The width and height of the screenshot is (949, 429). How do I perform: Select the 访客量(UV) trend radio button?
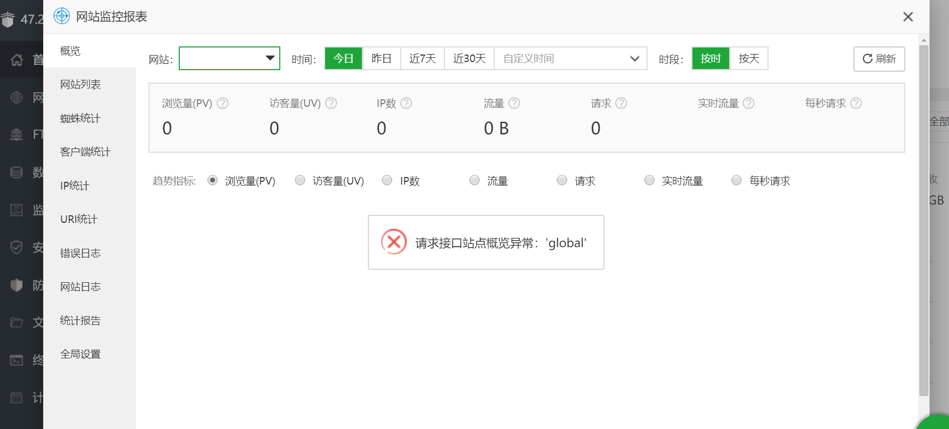point(300,180)
